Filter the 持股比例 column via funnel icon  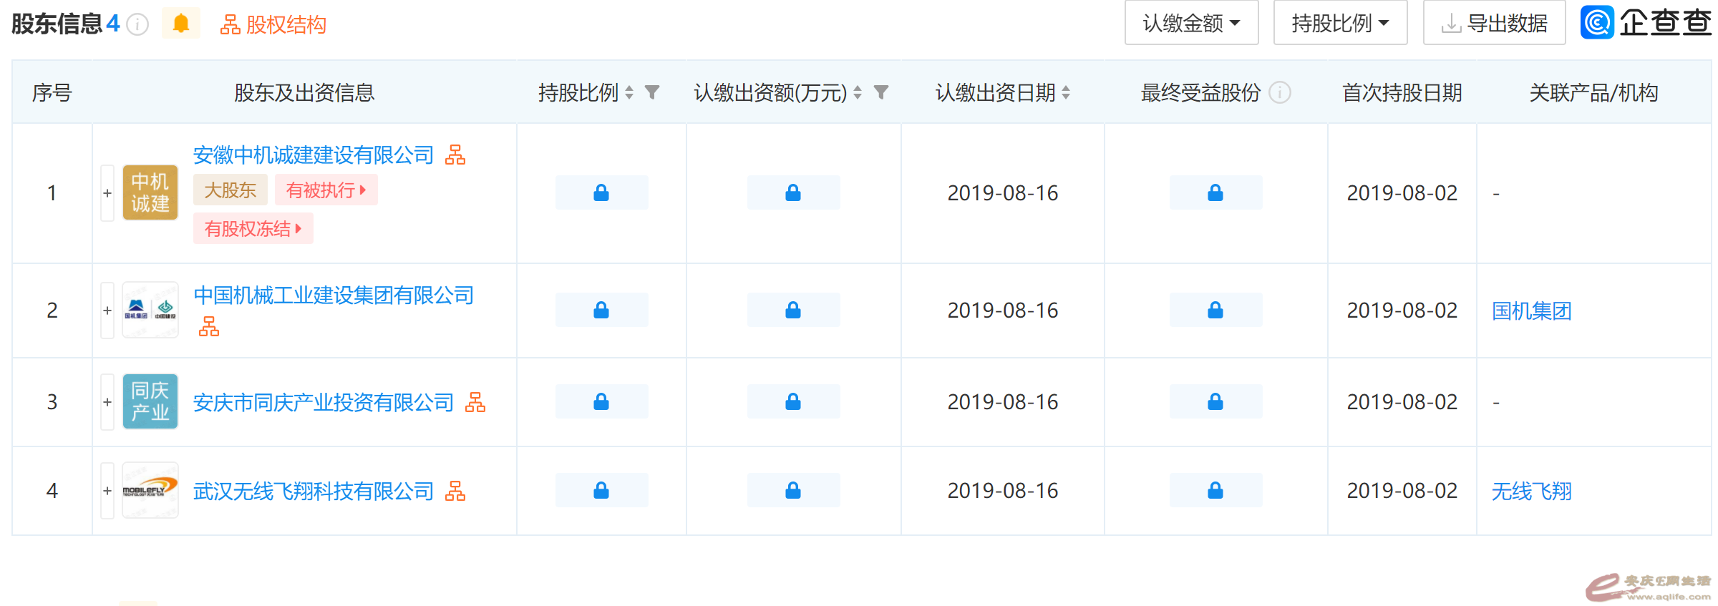tap(652, 92)
